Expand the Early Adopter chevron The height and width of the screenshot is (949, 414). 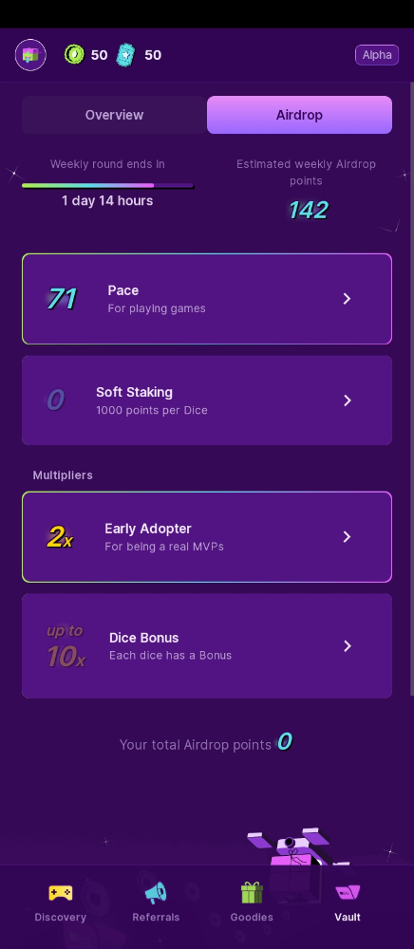[x=347, y=537]
